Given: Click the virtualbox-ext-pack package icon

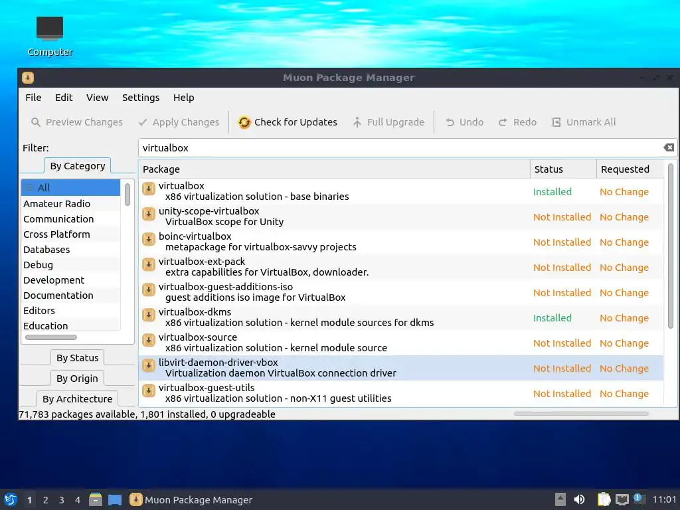Looking at the screenshot, I should tap(149, 264).
